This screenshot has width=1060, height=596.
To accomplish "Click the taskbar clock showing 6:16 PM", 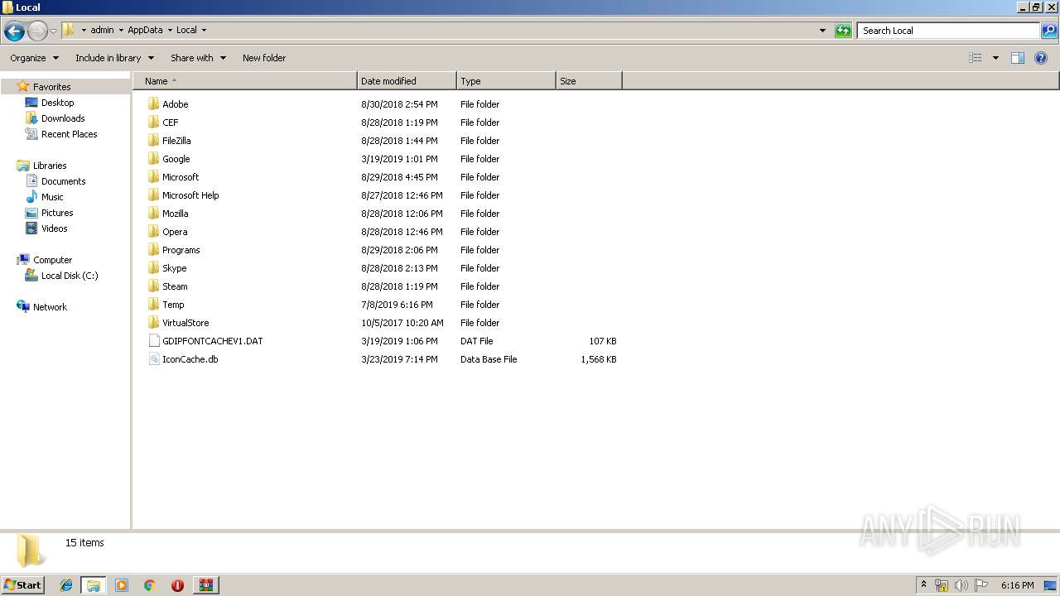I will tap(1017, 585).
